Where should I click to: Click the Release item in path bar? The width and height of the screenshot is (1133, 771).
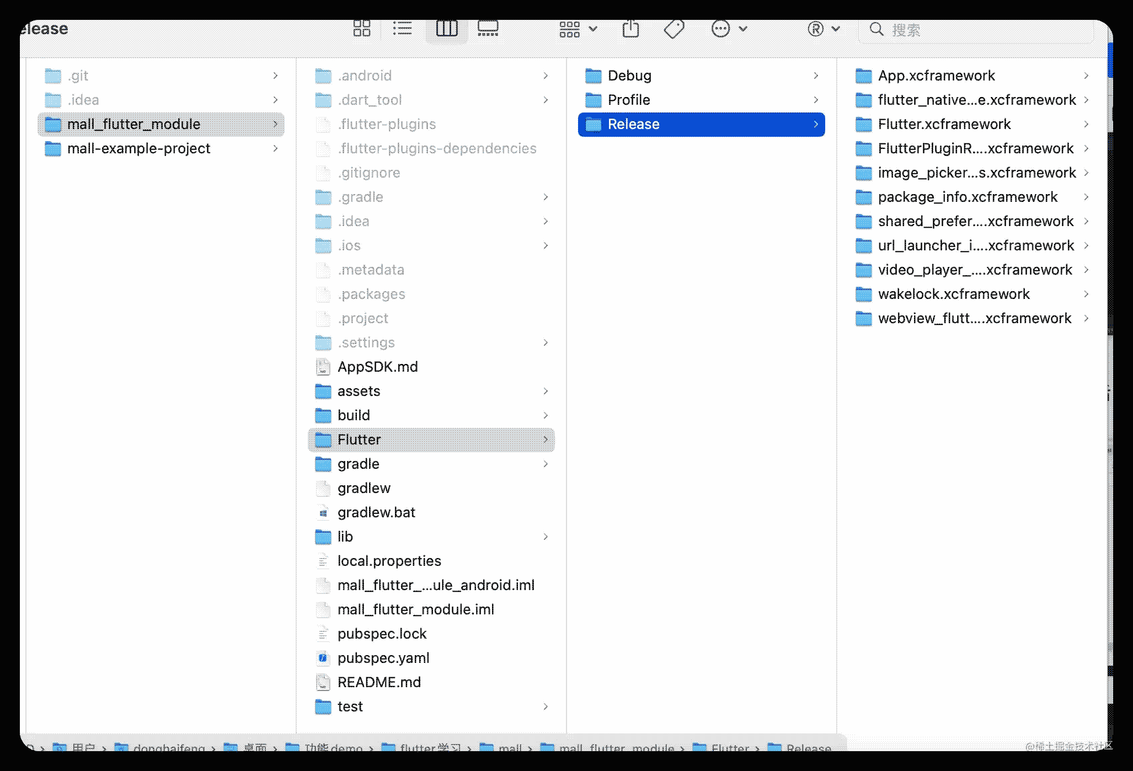tap(800, 747)
